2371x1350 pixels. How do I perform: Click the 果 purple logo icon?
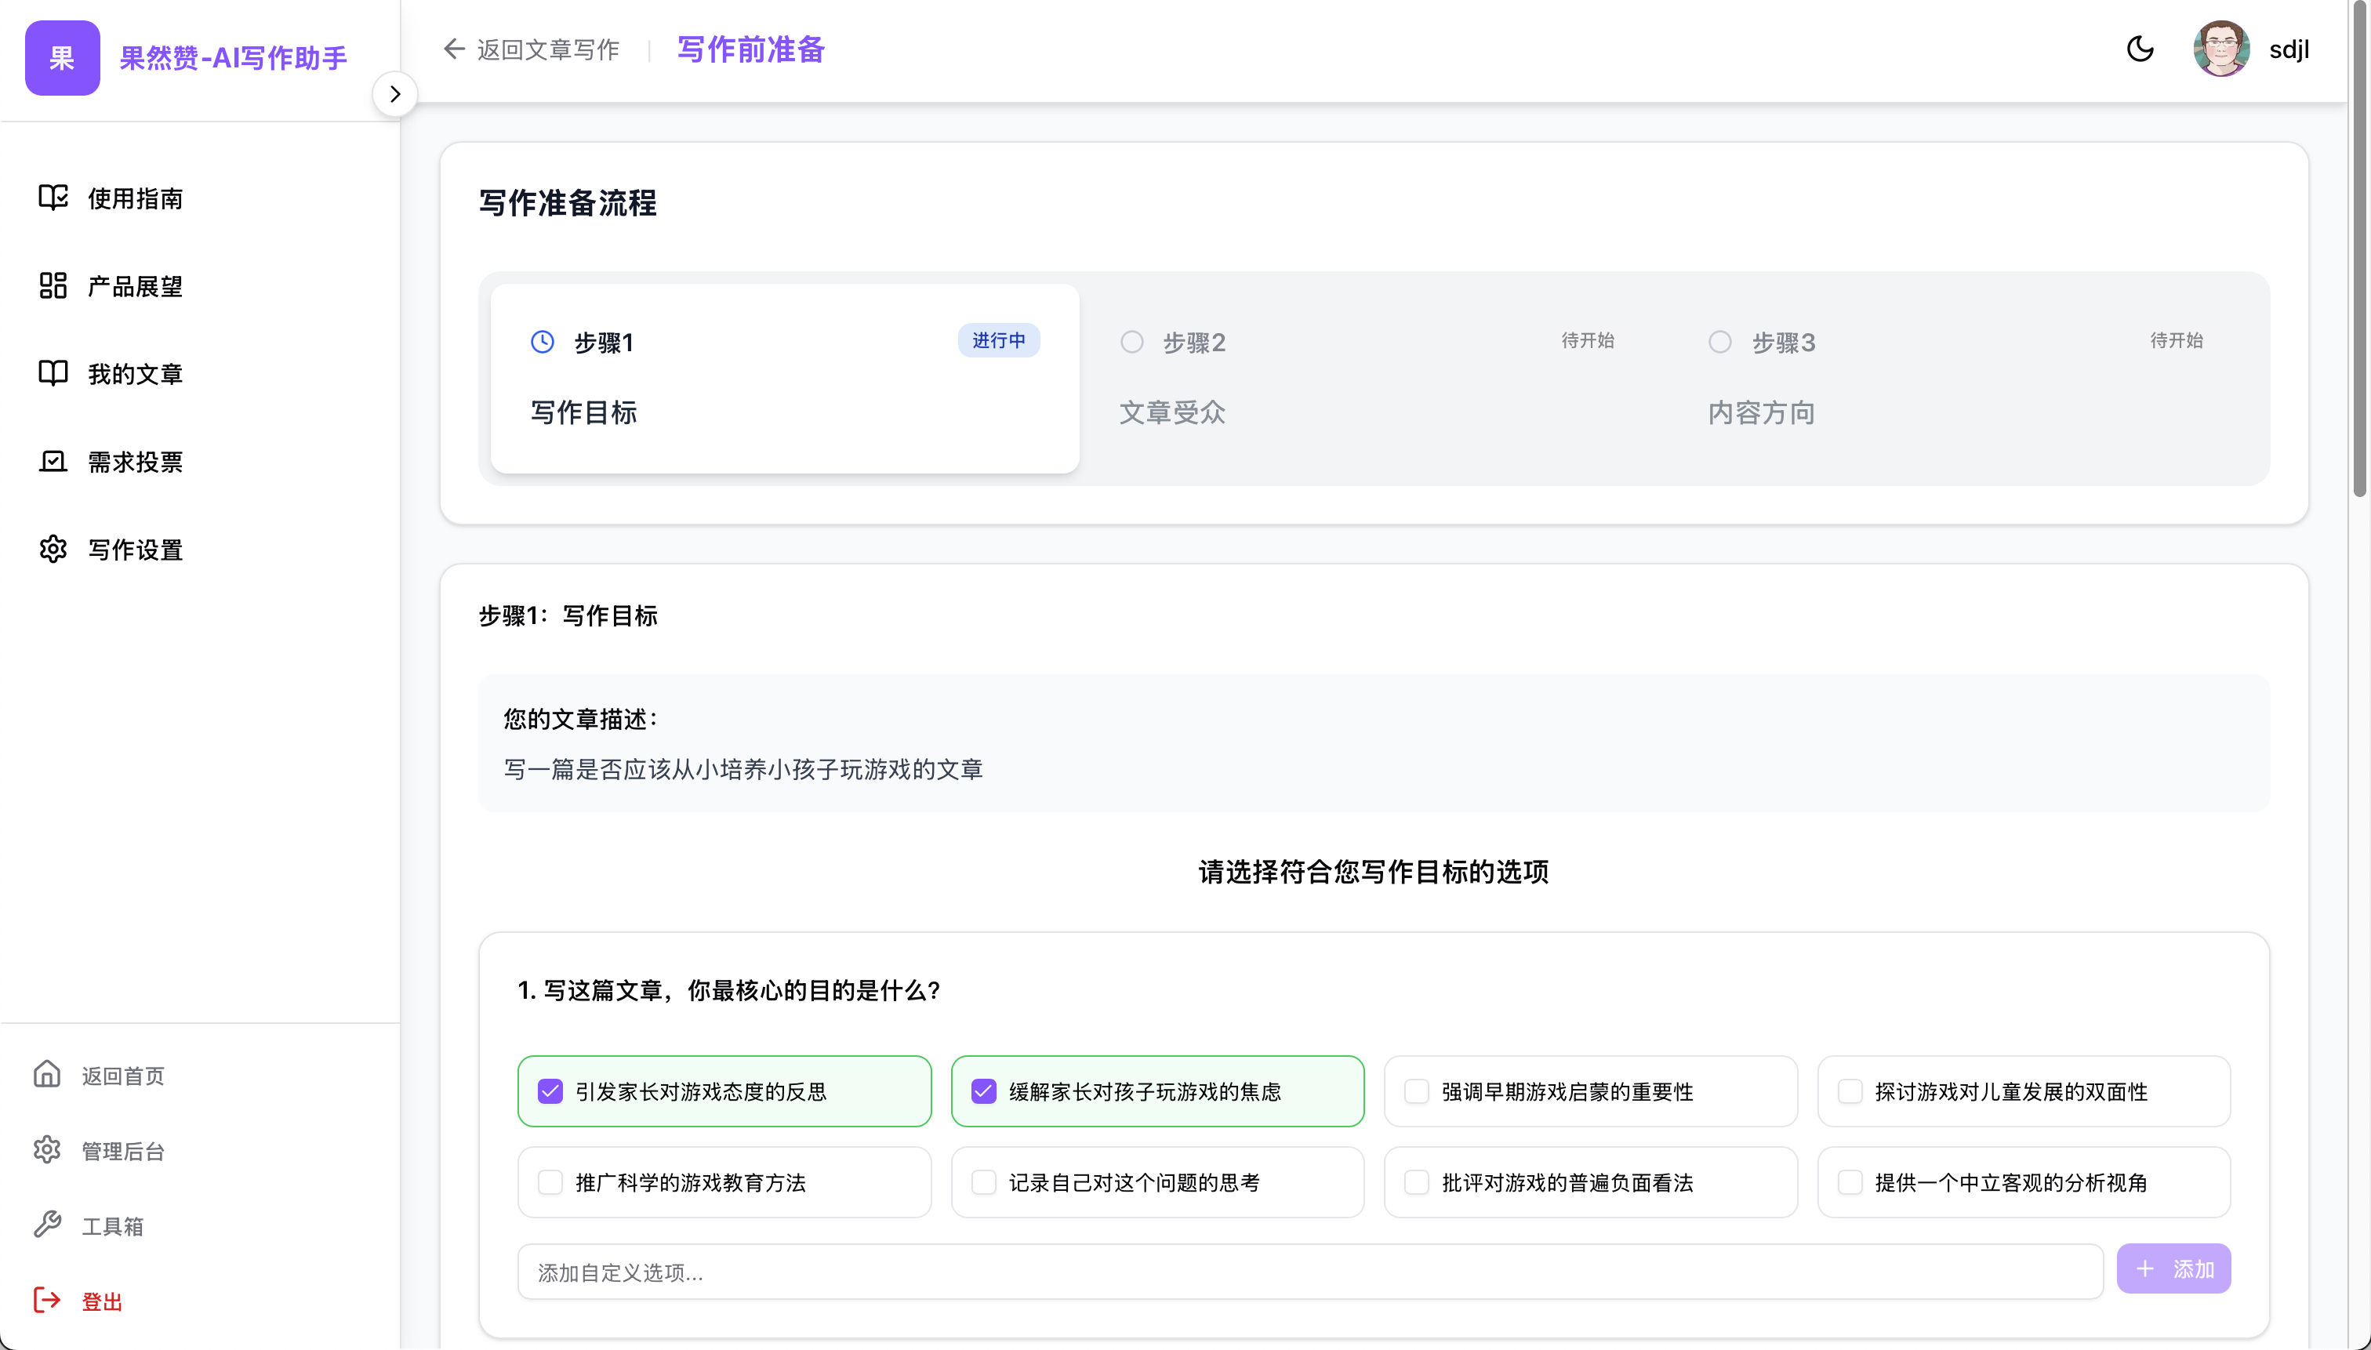click(62, 59)
